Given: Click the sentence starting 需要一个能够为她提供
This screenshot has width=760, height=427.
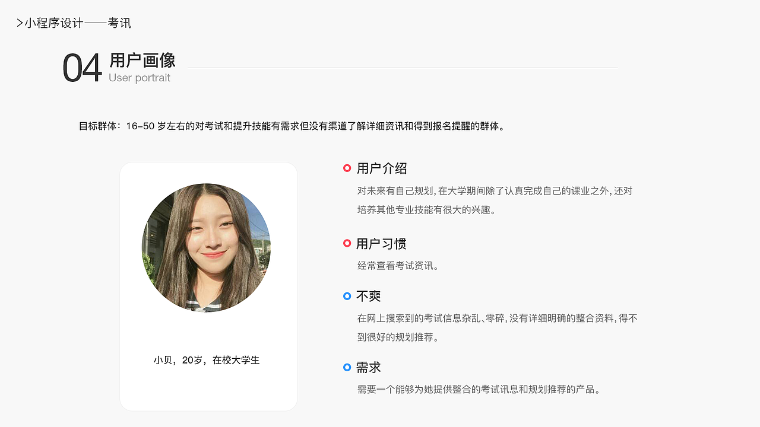Looking at the screenshot, I should [480, 390].
